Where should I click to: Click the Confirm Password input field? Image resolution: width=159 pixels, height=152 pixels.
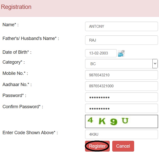pos(121,108)
